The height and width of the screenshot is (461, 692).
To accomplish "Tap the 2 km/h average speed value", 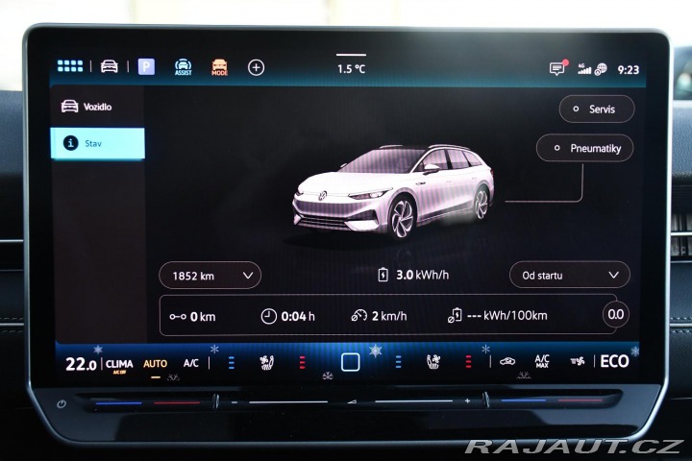I will click(379, 316).
